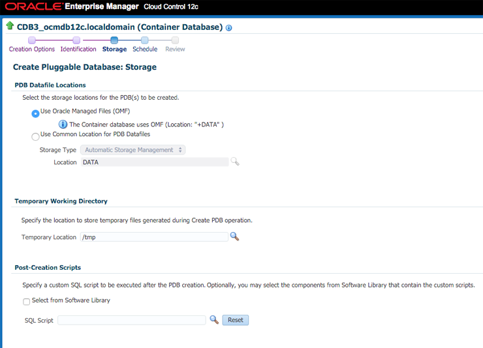483x348 pixels.
Task: Click the Creation Options step marker
Action: click(x=32, y=40)
